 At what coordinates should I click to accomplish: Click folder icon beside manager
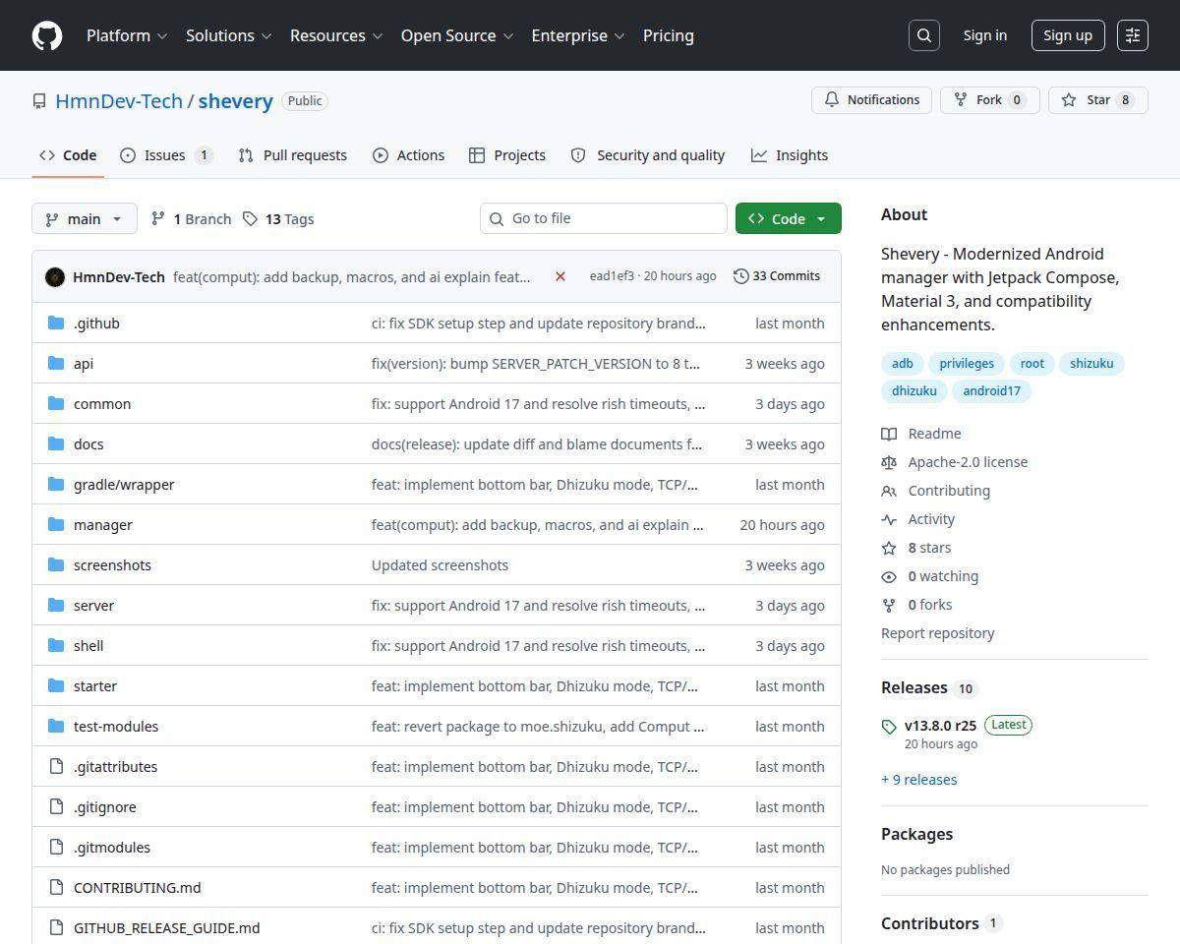tap(56, 524)
